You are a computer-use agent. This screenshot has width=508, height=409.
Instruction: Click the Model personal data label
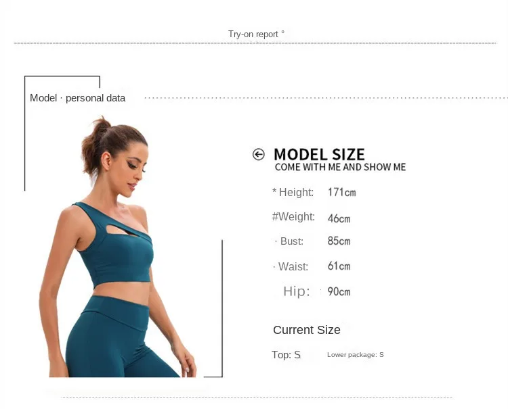point(77,98)
